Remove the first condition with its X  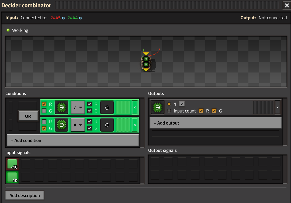[135, 107]
